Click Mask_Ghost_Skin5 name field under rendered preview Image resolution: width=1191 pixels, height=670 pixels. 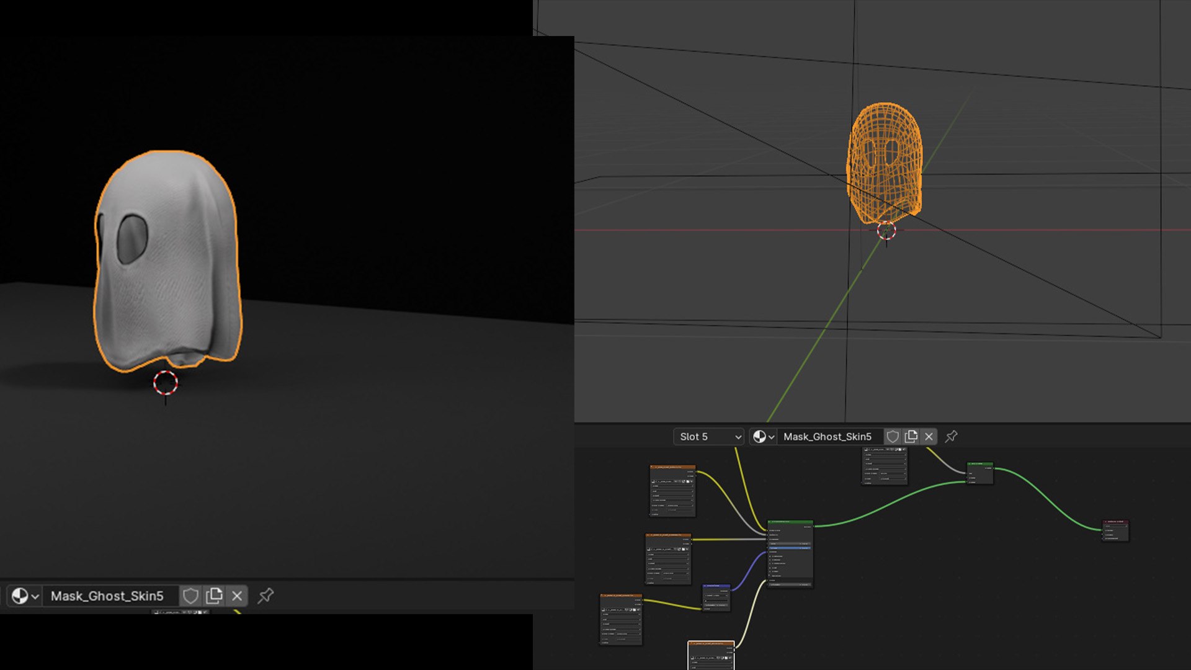[x=107, y=596]
